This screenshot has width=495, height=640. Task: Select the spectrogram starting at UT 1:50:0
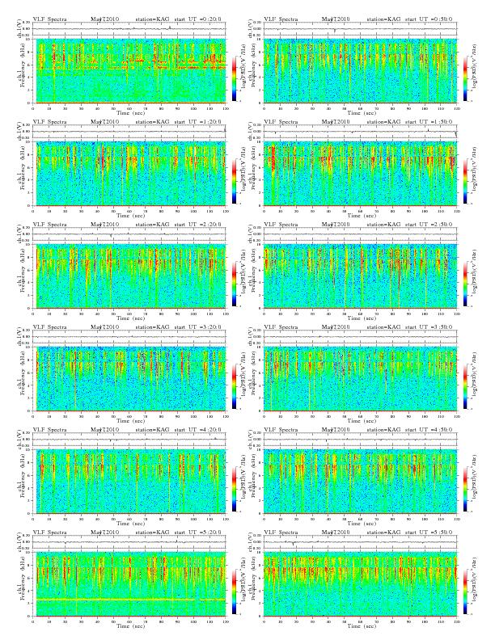[x=360, y=174]
